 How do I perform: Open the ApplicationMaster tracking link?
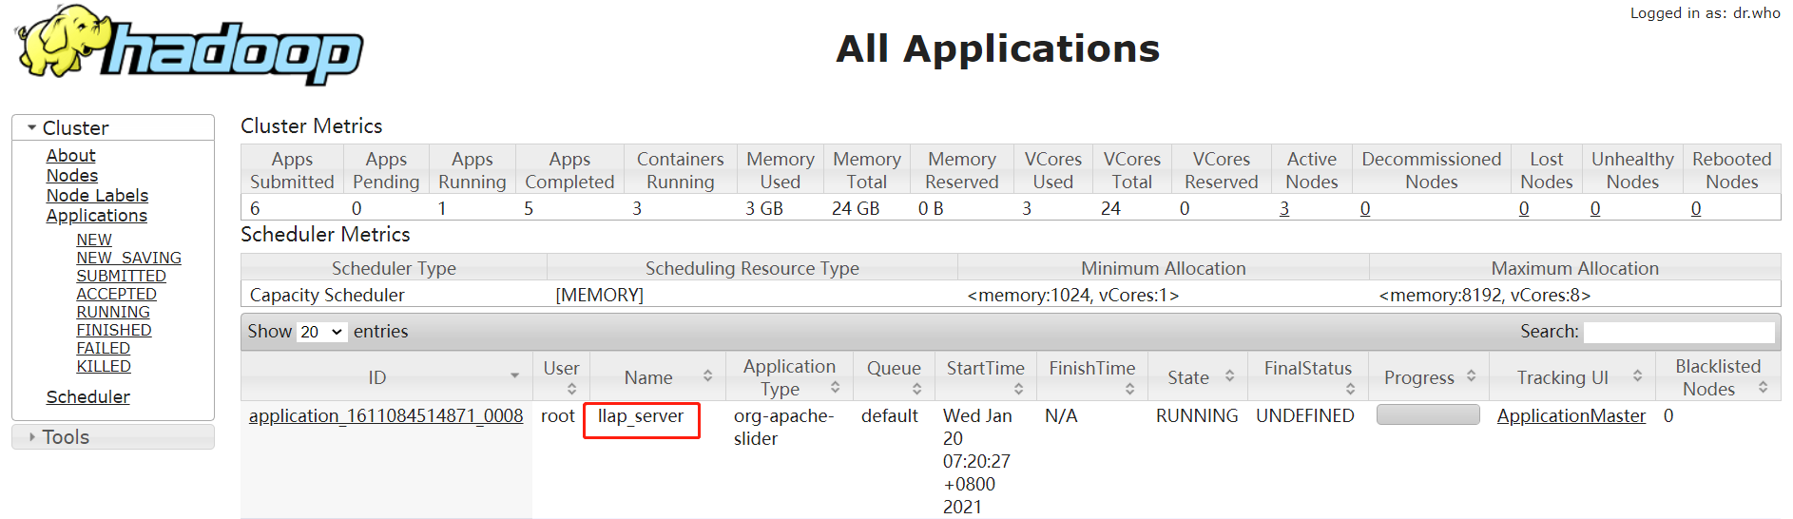coord(1571,416)
